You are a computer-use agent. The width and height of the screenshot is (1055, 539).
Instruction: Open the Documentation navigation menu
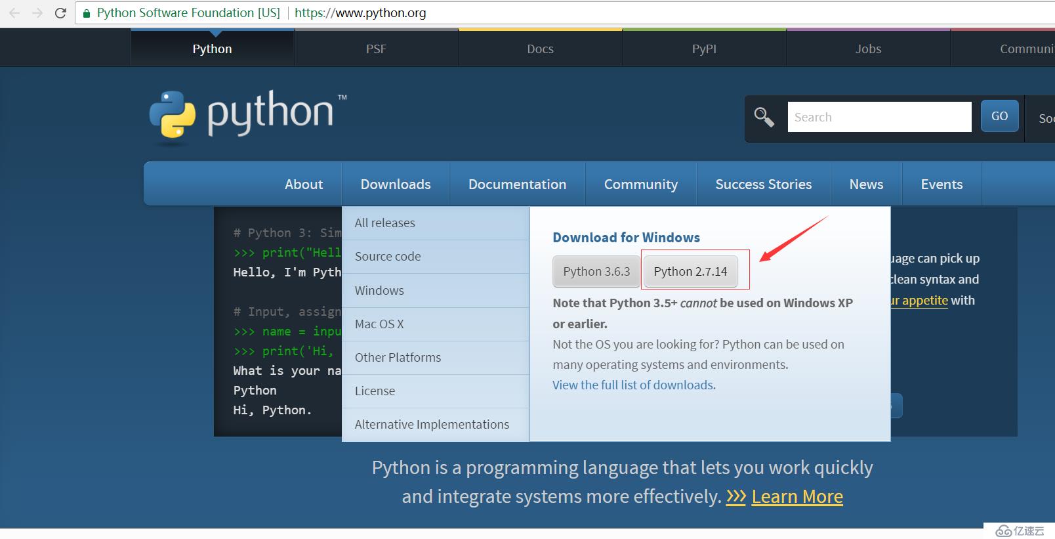pyautogui.click(x=517, y=184)
